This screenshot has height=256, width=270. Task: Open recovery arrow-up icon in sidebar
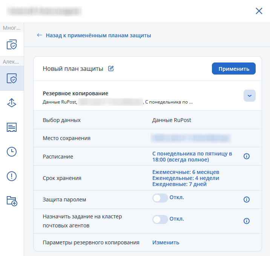[x=12, y=103]
